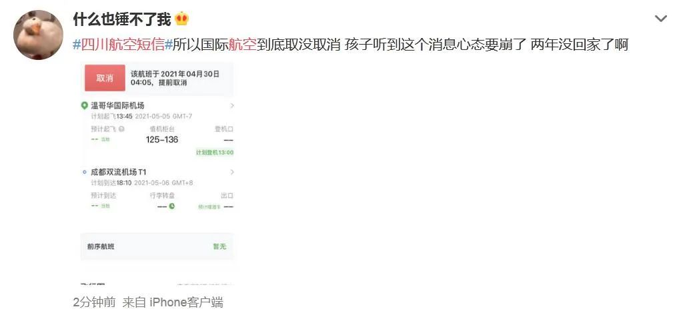Click the 2分钟前 post timestamp
Screen dimensions: 675x327
(94, 302)
